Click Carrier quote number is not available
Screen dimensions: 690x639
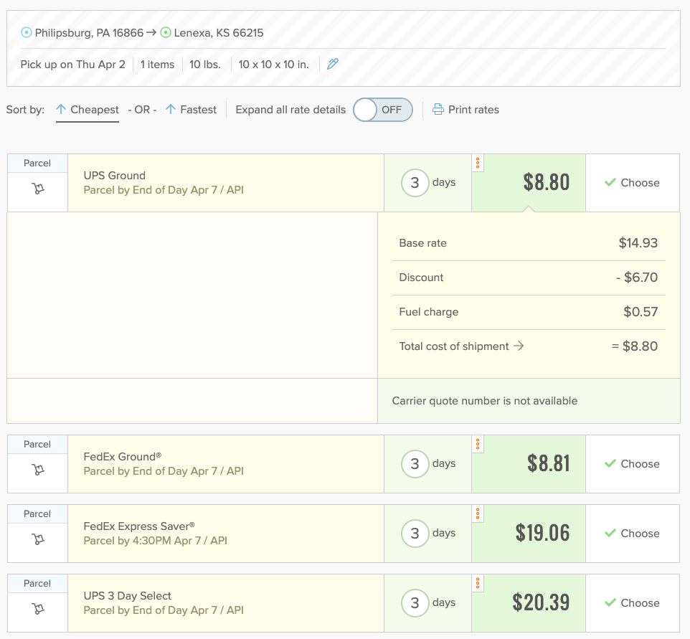pos(484,401)
